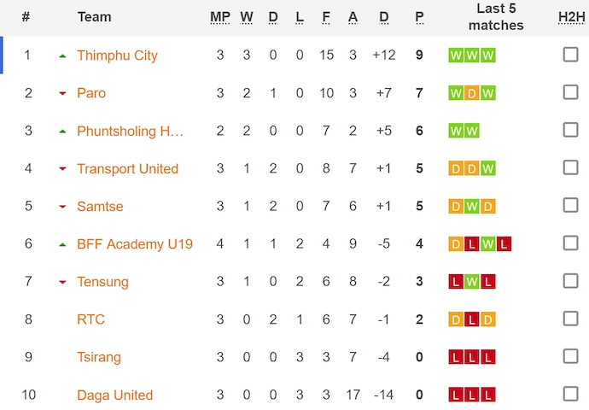Click the H2H column header
The width and height of the screenshot is (589, 410).
tap(571, 17)
